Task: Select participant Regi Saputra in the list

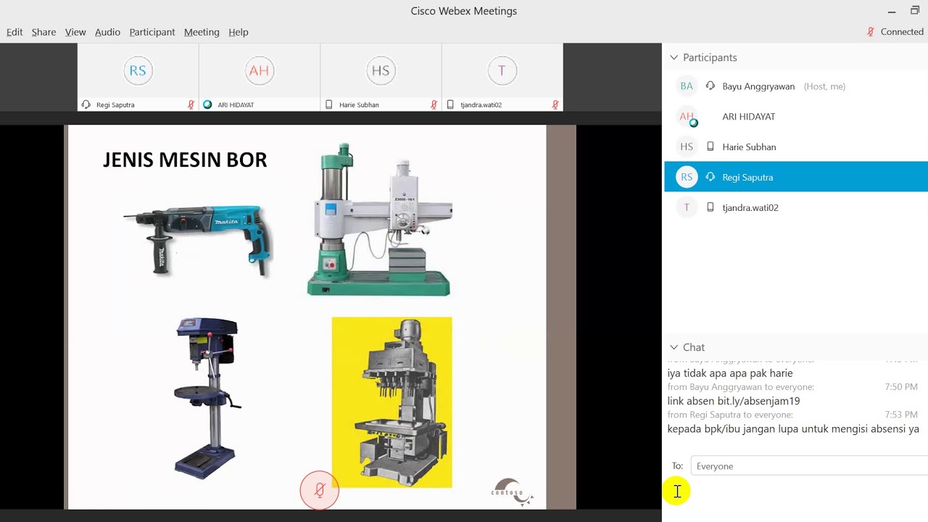Action: 796,177
